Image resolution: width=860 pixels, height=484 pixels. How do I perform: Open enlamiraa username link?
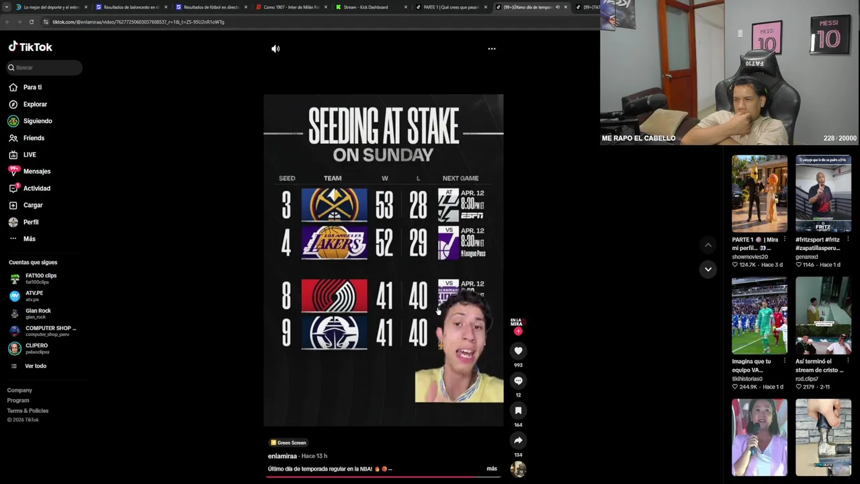pos(282,456)
